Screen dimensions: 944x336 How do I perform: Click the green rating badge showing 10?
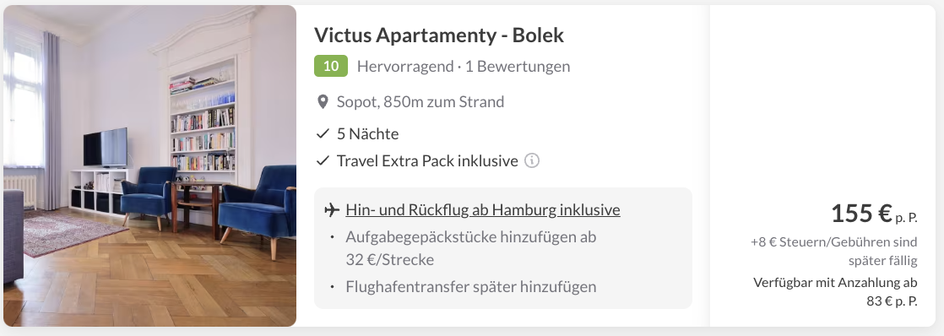[330, 66]
